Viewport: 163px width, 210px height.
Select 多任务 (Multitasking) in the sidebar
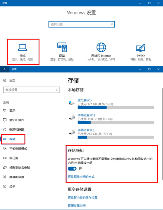14,158
